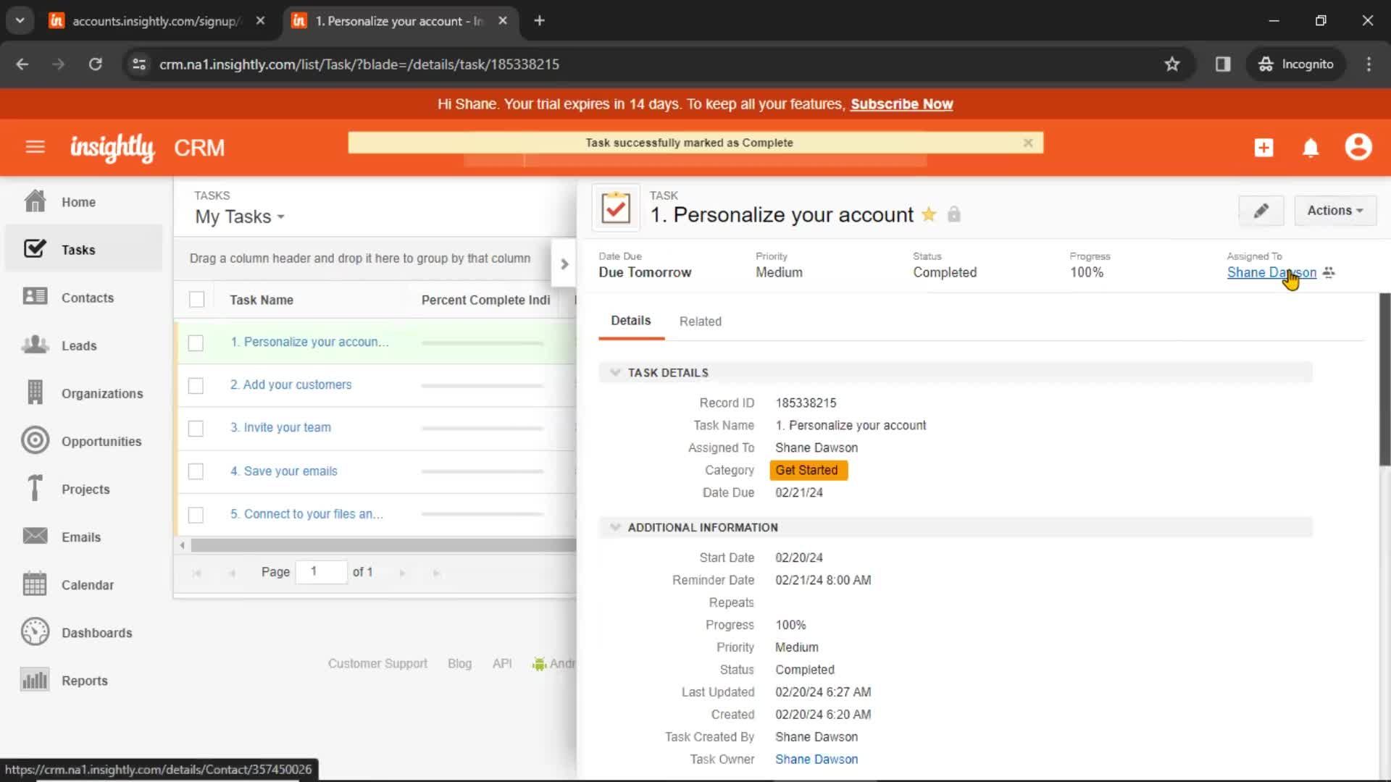This screenshot has width=1391, height=782.
Task: Check the box for Invite your team row
Action: [196, 428]
